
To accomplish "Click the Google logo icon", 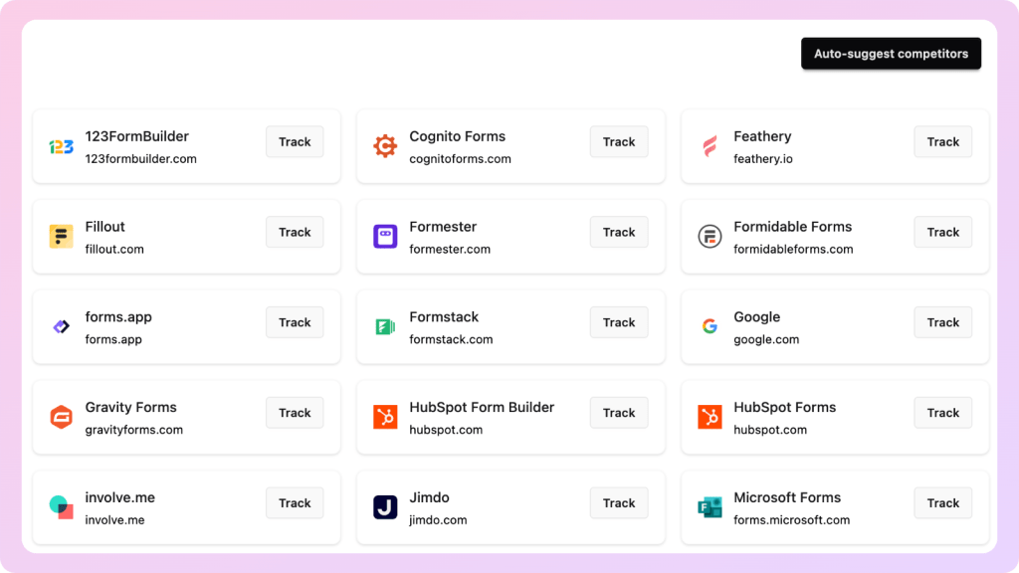I will (710, 327).
